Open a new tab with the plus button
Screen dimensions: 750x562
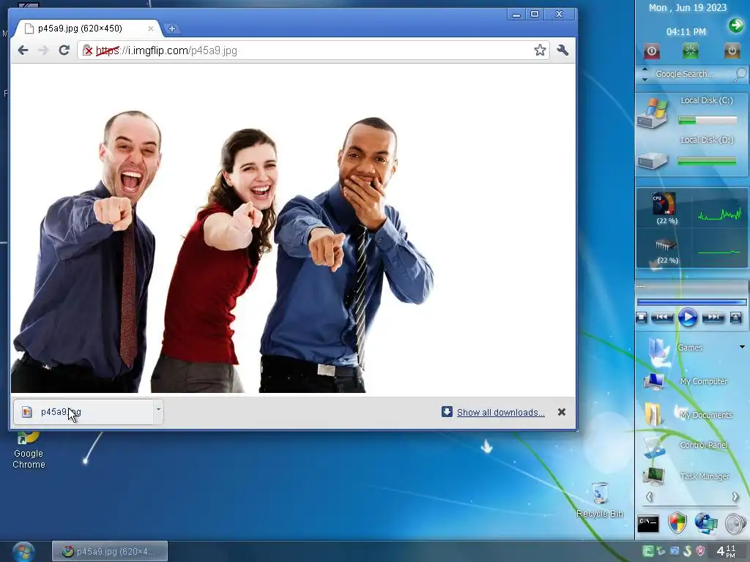[x=171, y=29]
